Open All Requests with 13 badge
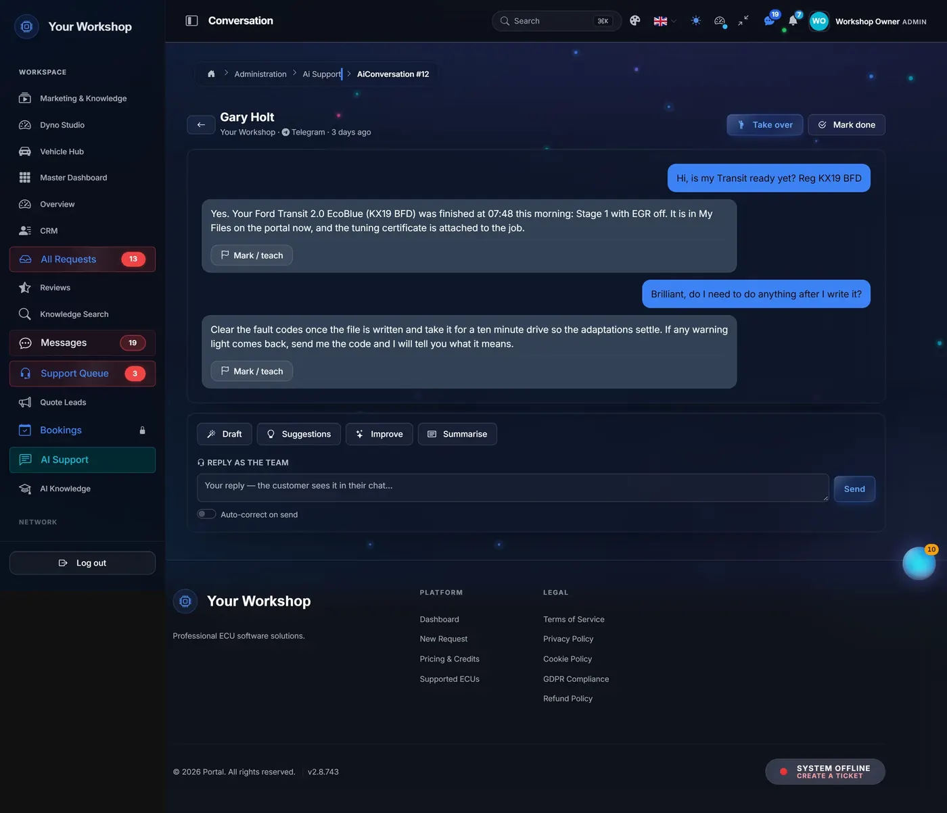Viewport: 947px width, 813px height. [83, 260]
